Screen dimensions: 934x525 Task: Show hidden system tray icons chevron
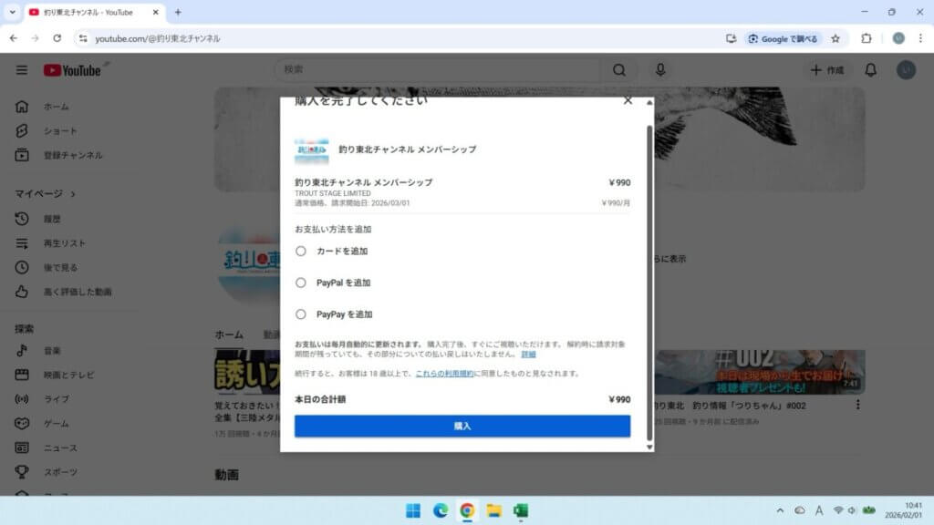(780, 510)
